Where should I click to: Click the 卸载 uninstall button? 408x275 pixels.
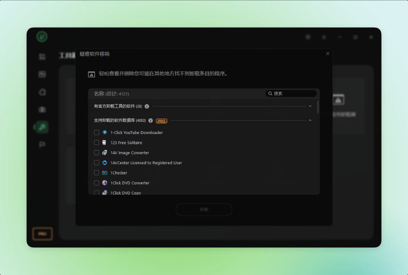204,209
